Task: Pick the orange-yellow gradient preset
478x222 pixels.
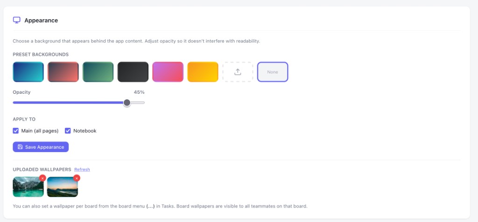Action: point(203,72)
